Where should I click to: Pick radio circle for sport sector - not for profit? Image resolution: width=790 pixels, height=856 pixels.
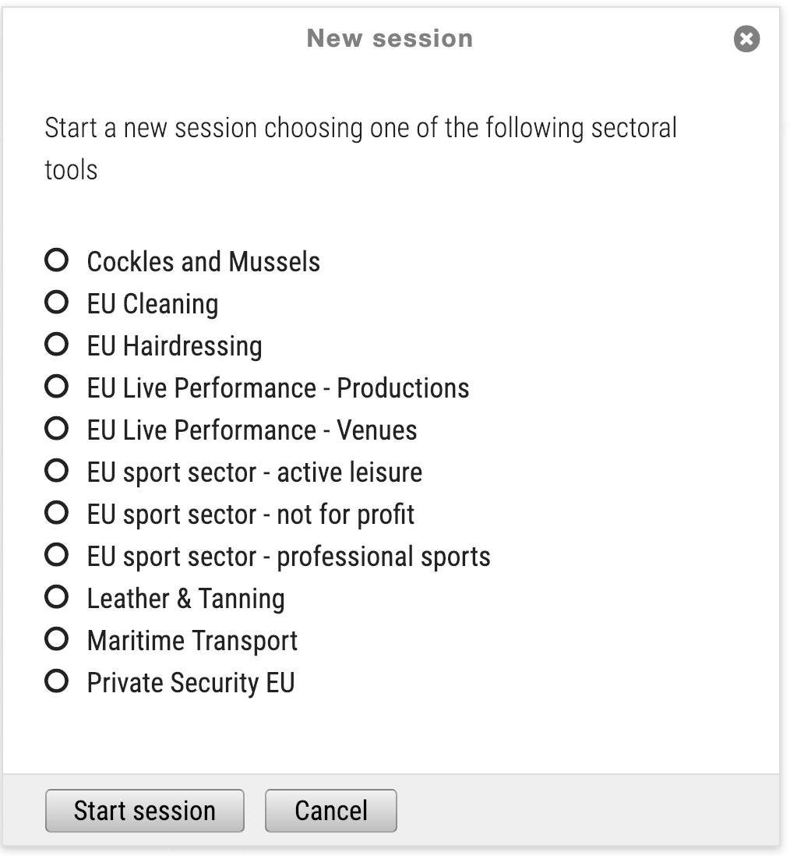click(56, 513)
